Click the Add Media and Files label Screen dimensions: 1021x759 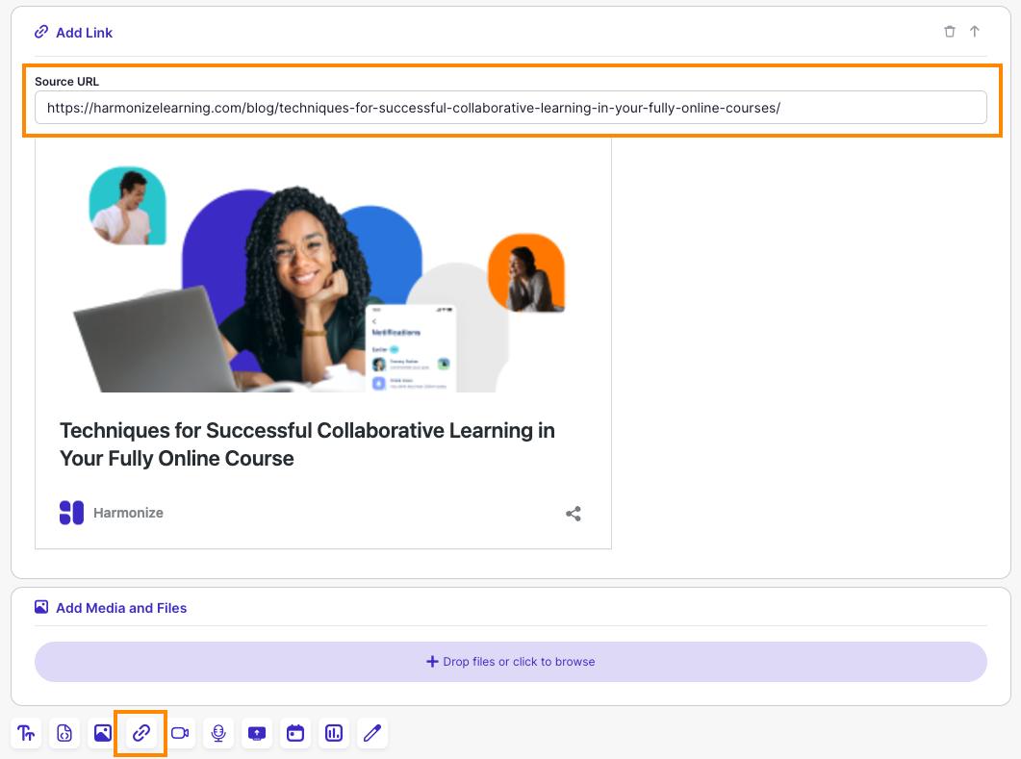(x=121, y=607)
